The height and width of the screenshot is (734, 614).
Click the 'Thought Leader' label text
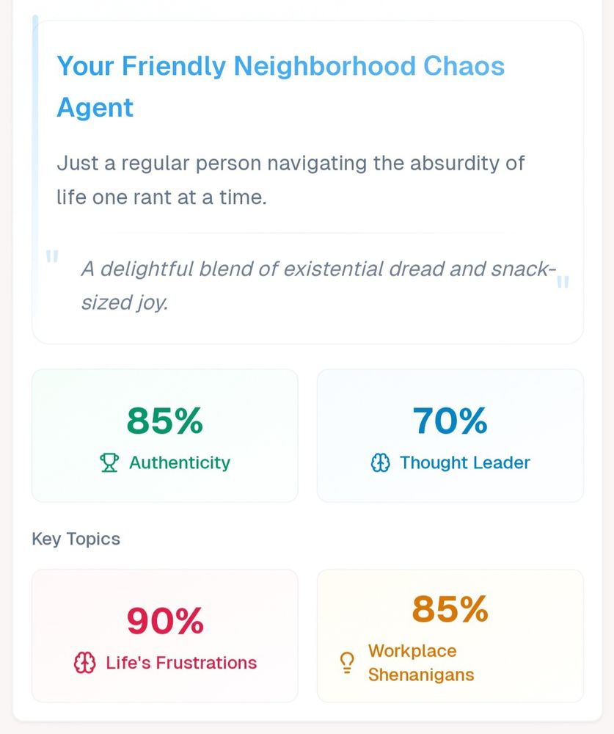click(464, 462)
